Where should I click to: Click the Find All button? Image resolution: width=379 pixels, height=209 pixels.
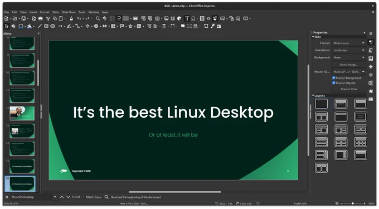point(76,197)
